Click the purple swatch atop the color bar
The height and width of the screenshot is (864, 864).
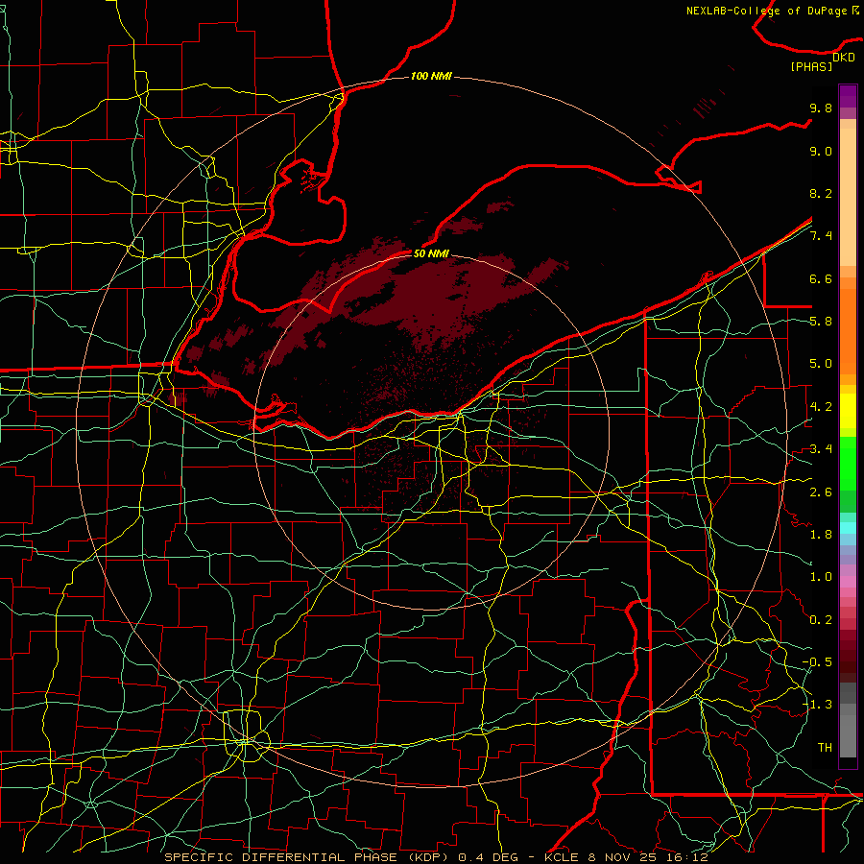[848, 96]
